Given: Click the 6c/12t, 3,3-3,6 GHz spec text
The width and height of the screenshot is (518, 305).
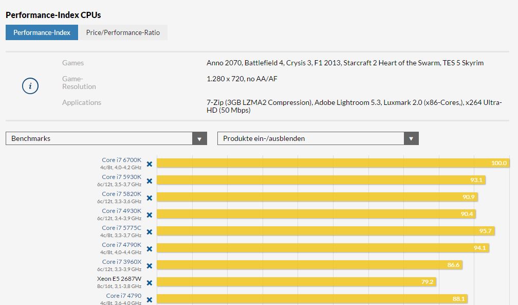Looking at the screenshot, I should 119,202.
